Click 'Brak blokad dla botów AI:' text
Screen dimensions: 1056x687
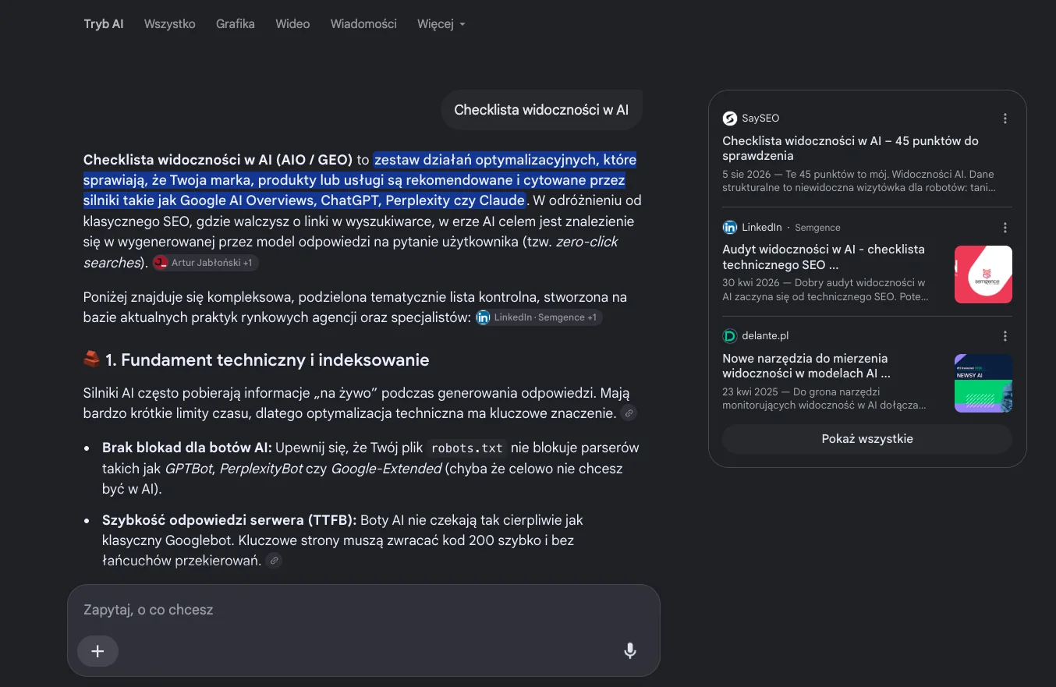coord(186,448)
